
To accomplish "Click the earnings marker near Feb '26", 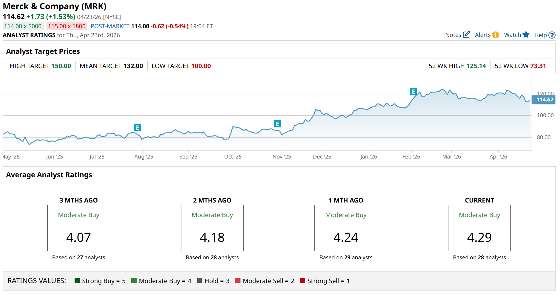I will pos(413,91).
